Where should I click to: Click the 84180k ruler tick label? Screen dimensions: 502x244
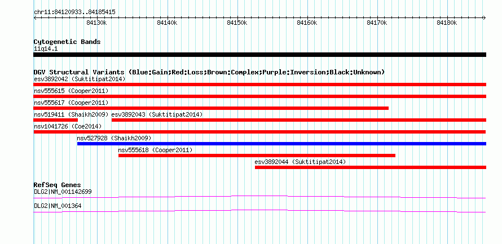tap(447, 23)
